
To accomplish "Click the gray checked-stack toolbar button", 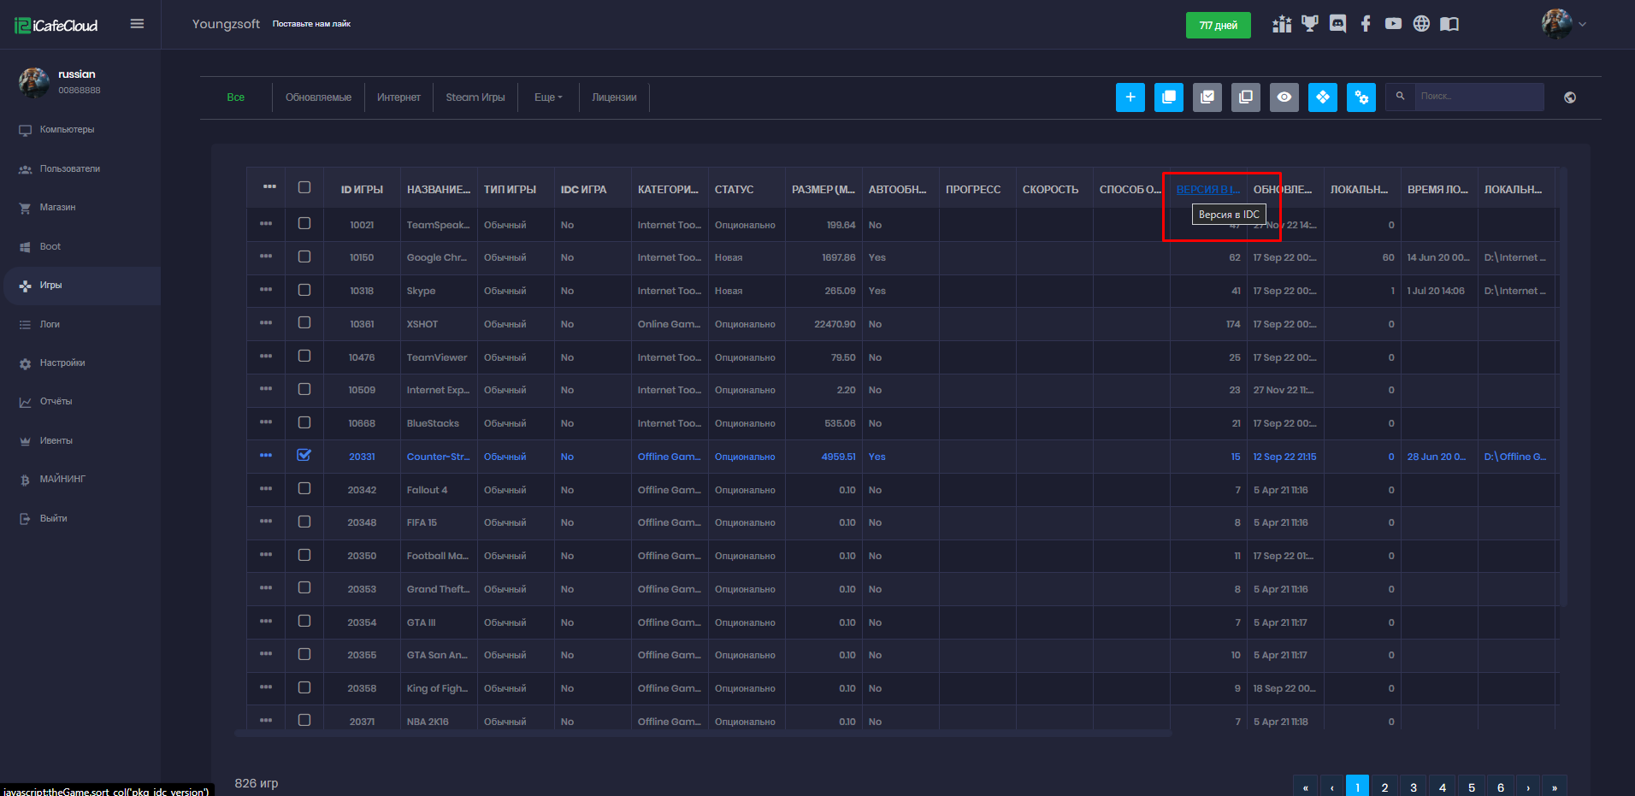I will pyautogui.click(x=1207, y=97).
